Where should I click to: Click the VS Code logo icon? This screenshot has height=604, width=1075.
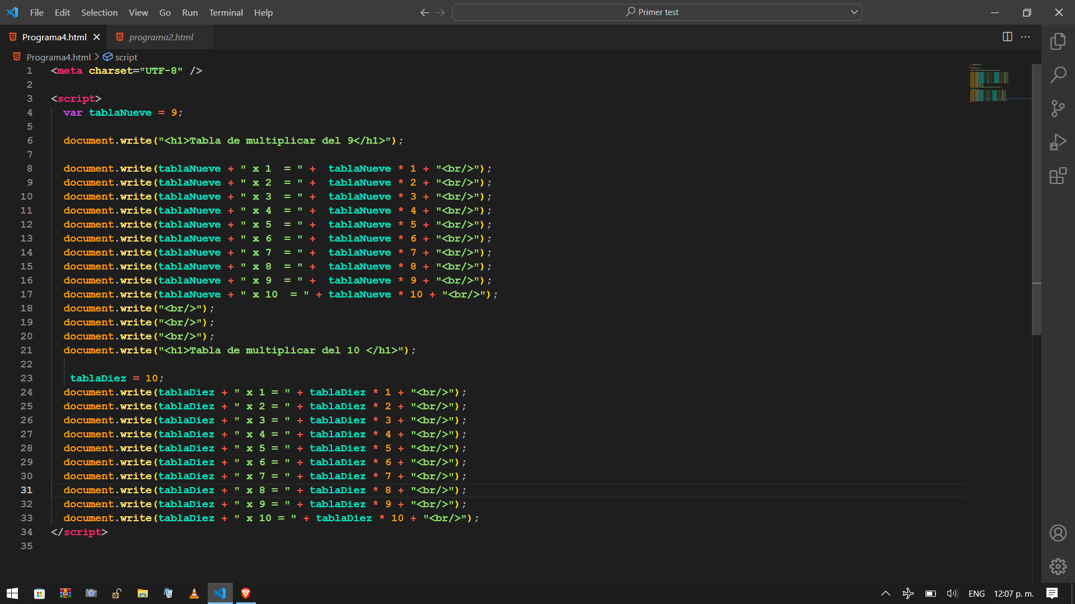coord(12,12)
